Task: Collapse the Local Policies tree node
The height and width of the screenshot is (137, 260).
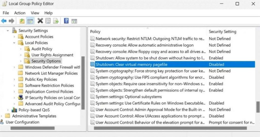Action: click(x=14, y=43)
